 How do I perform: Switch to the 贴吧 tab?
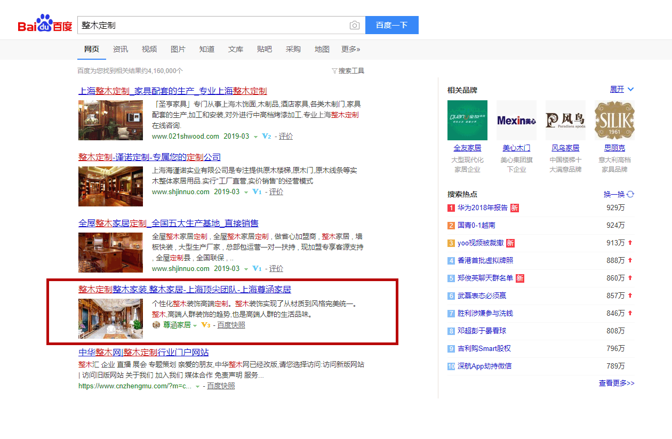pos(265,49)
